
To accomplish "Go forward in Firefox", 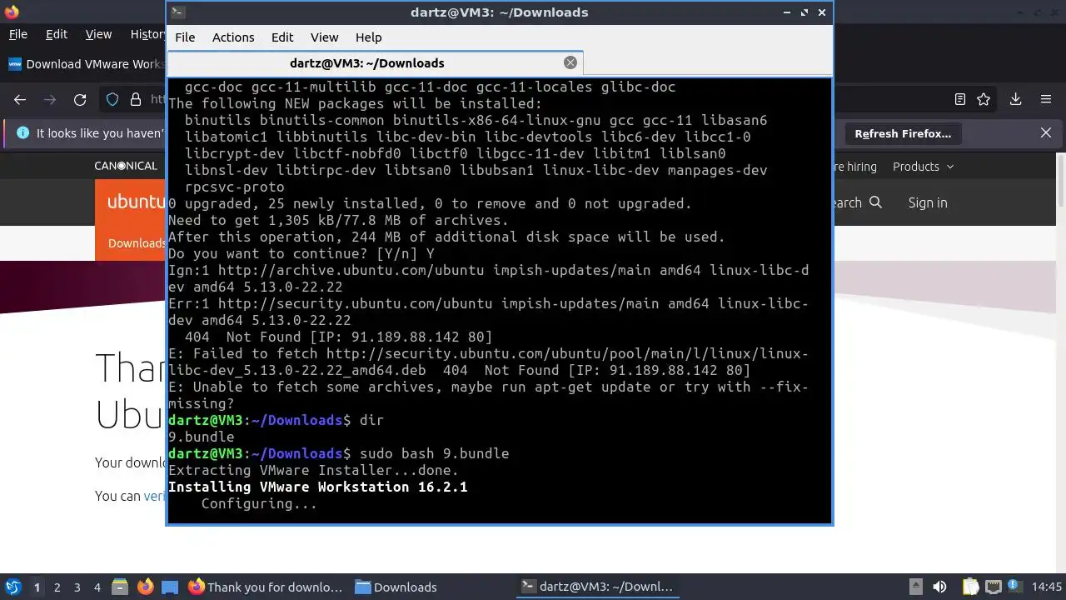I will click(50, 99).
